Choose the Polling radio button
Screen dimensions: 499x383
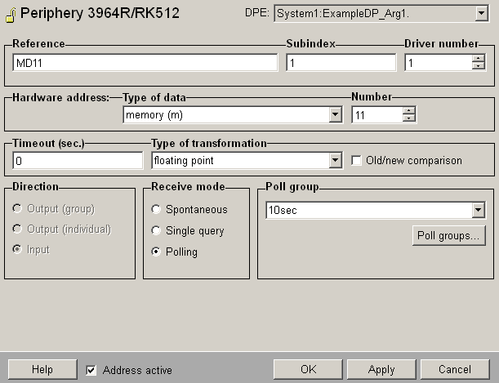pyautogui.click(x=156, y=252)
